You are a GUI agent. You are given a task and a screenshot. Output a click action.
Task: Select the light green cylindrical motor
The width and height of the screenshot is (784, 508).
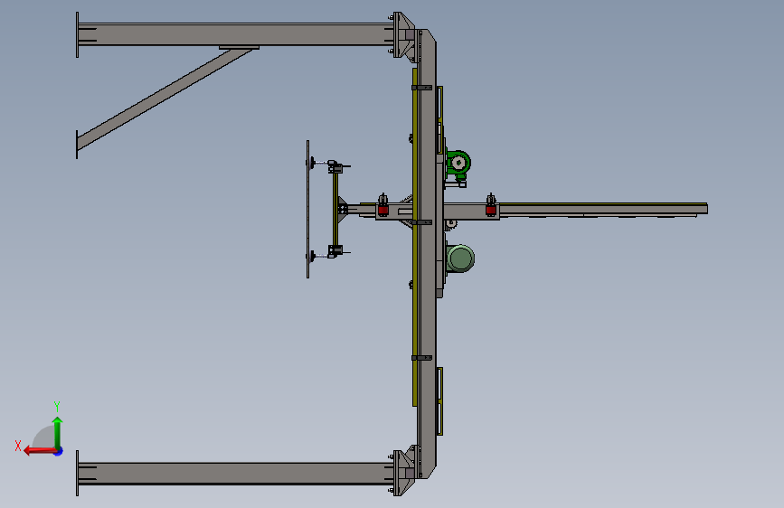pos(460,259)
